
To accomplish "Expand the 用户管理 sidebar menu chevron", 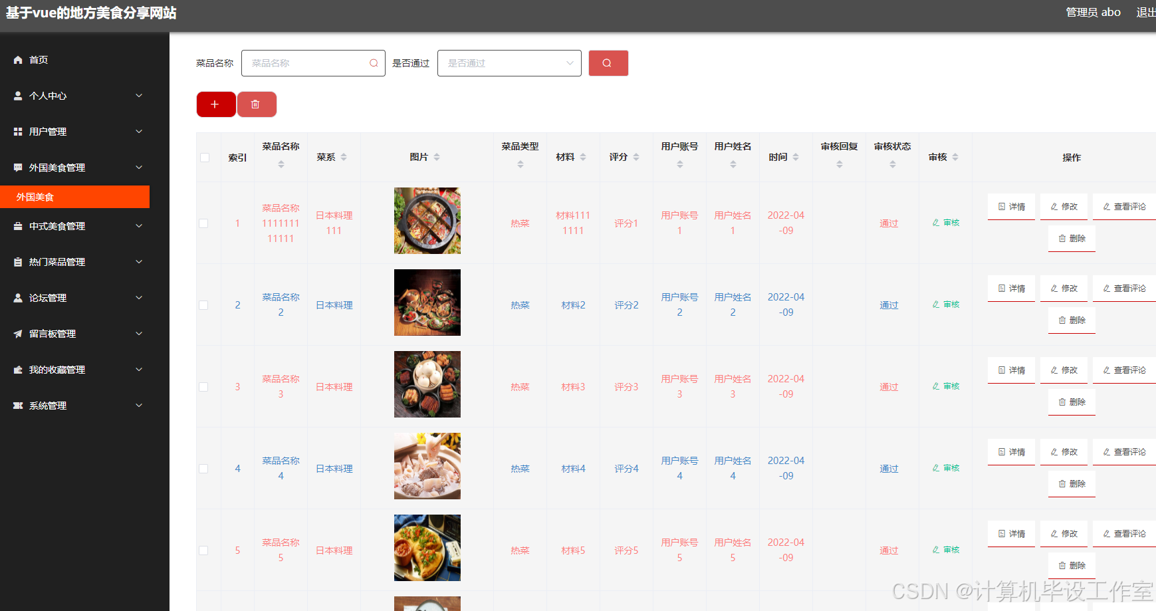I will tap(139, 132).
